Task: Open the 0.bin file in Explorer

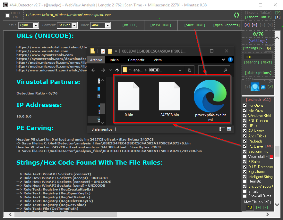Action: tap(129, 99)
